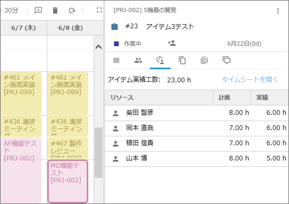Open the members people tab
Screen dimensions: 289x204
138,60
